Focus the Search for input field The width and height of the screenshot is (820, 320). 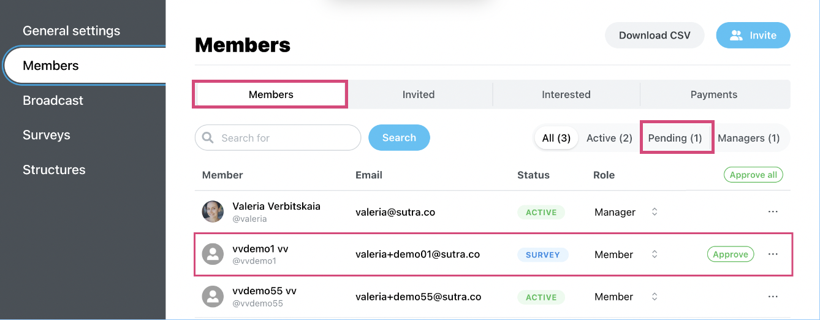278,138
